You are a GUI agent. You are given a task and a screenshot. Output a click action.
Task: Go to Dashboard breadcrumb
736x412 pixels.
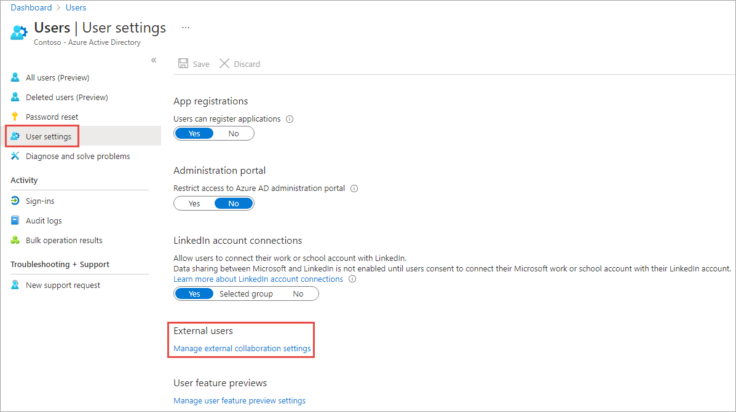click(31, 7)
